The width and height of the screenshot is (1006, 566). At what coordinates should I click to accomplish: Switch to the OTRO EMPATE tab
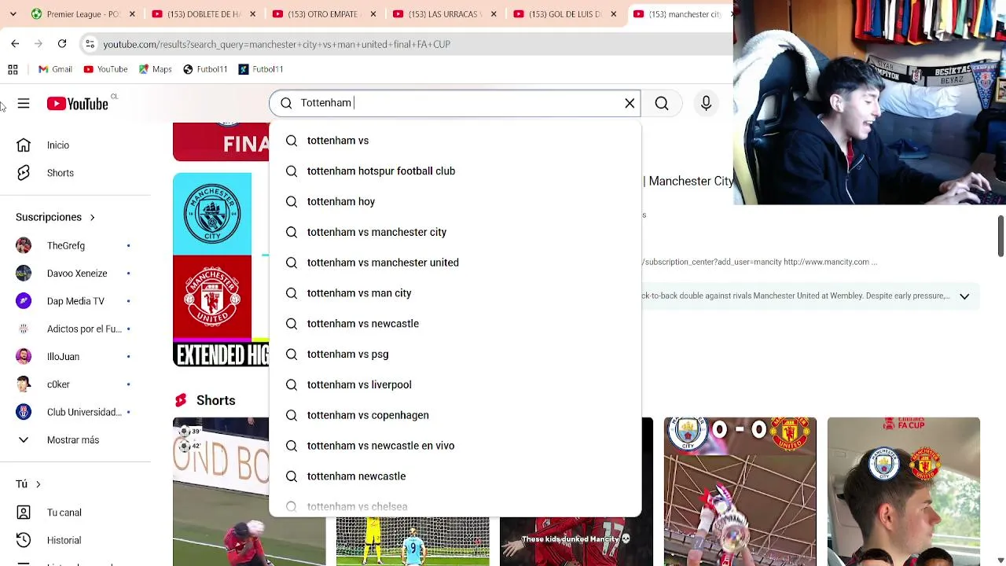323,14
